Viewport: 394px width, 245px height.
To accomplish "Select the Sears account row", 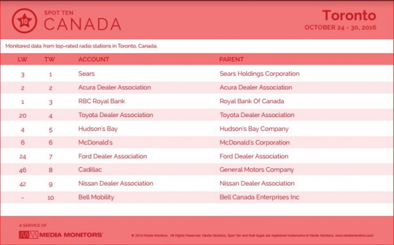I will coord(197,74).
